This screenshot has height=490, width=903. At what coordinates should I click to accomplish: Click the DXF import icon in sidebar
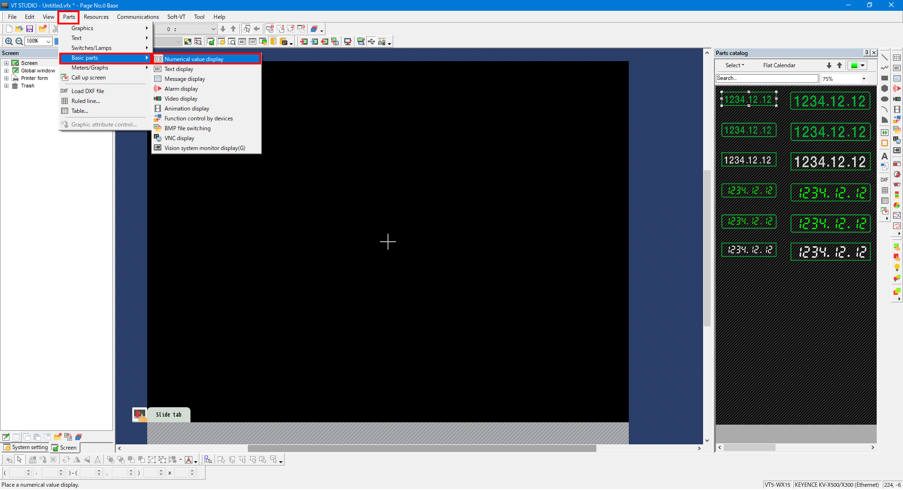pyautogui.click(x=885, y=180)
